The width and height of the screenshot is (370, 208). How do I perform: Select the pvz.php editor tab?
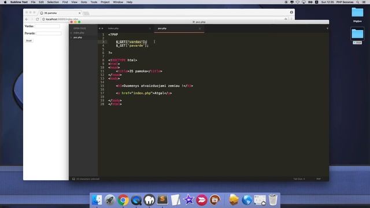(x=179, y=28)
